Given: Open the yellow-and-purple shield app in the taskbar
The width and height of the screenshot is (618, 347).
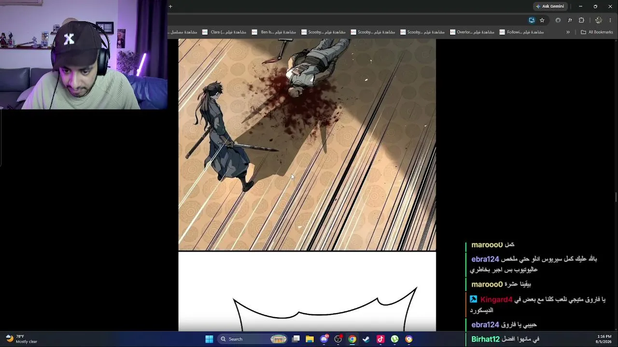Looking at the screenshot, I should tap(409, 339).
